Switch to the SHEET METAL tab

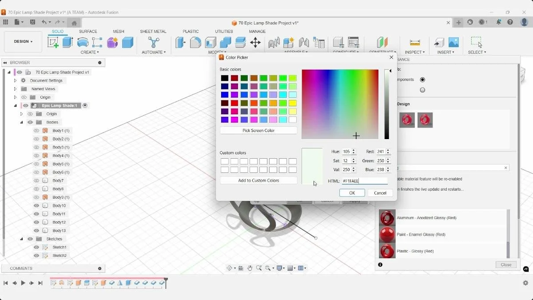click(153, 32)
